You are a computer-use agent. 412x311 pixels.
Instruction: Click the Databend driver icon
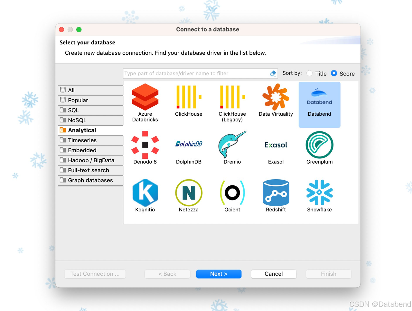319,97
